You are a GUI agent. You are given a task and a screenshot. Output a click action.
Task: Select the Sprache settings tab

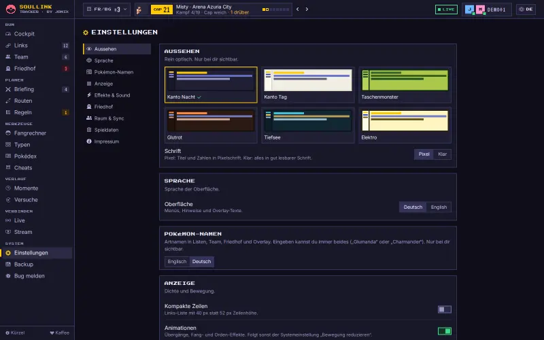click(x=117, y=61)
